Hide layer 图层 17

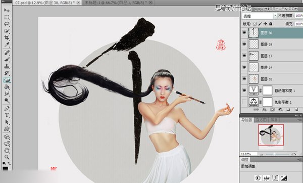click(x=244, y=56)
